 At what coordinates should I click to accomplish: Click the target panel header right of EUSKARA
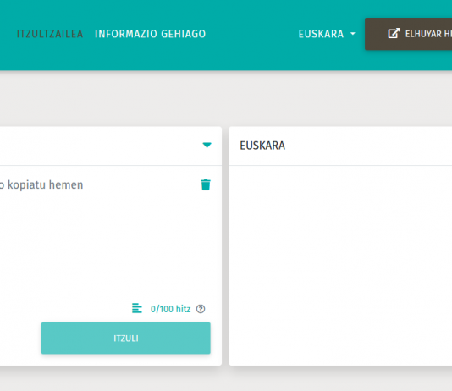tap(369, 146)
